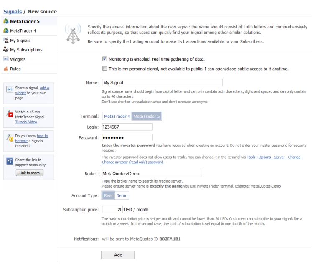
Task: Open MetaTrader 5 in sidebar menu
Action: click(29, 21)
